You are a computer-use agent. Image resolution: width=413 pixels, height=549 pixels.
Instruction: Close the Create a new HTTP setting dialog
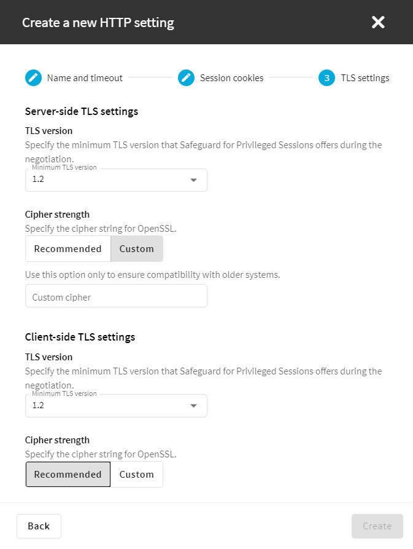pos(378,23)
